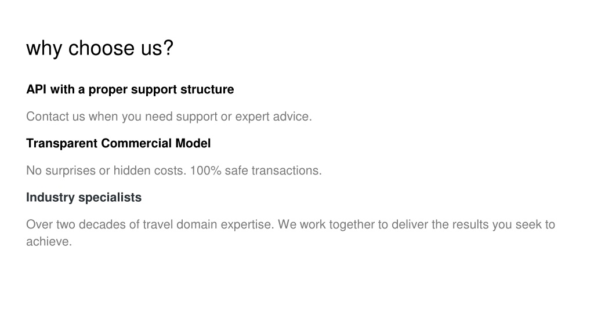
Task: Click the "why choose us?" heading
Action: point(100,49)
